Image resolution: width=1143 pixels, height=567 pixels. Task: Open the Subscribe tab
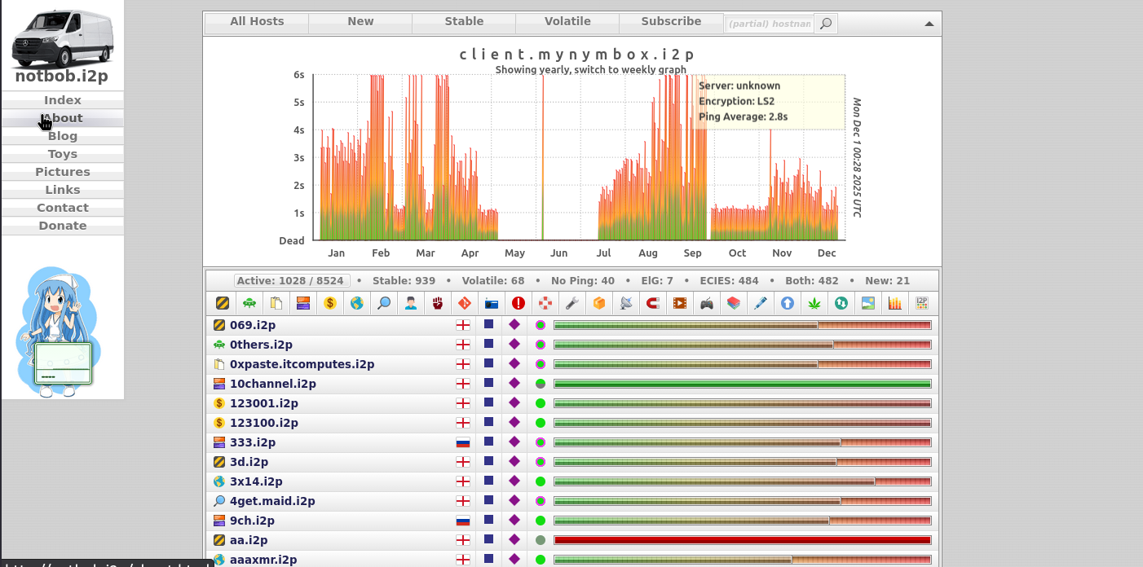(671, 22)
